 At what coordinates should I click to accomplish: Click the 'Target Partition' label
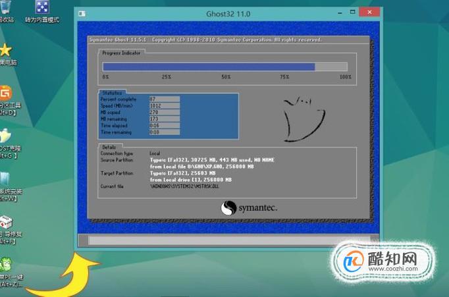(117, 173)
